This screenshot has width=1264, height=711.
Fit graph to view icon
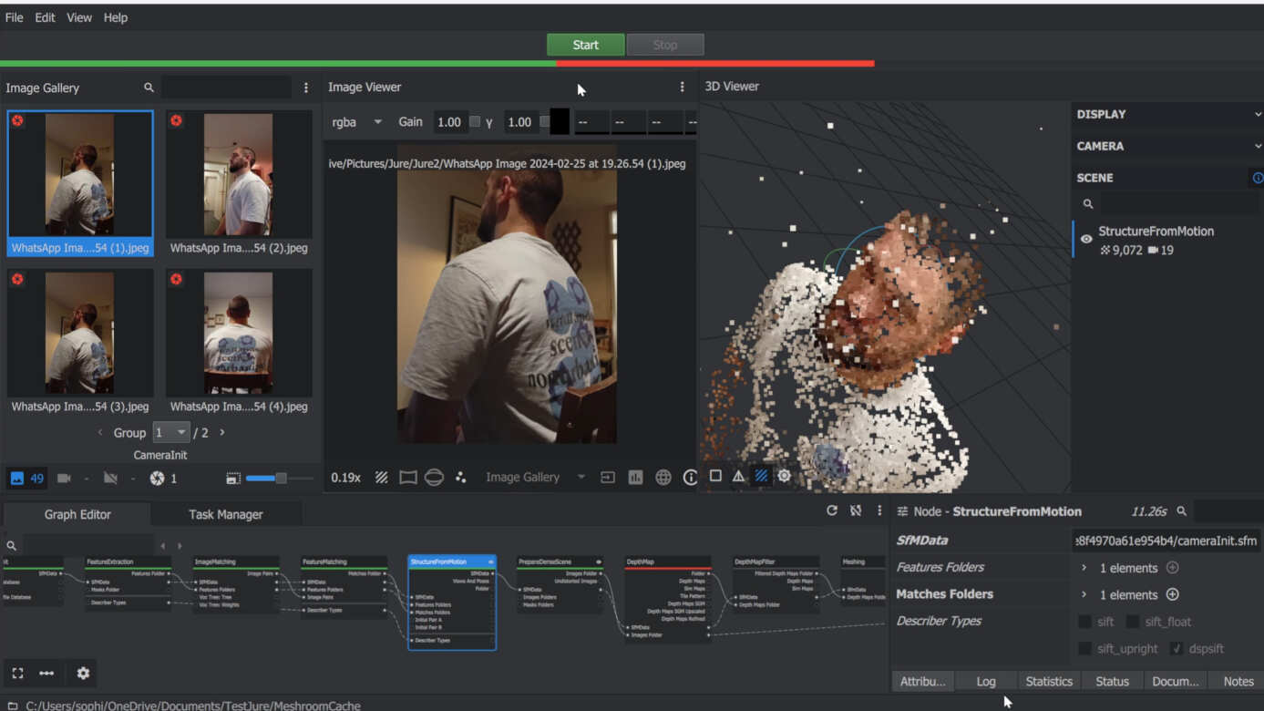pos(17,673)
